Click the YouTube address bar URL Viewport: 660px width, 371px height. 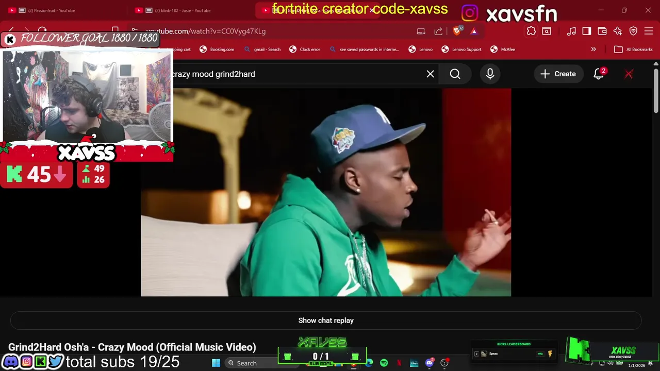(x=206, y=31)
